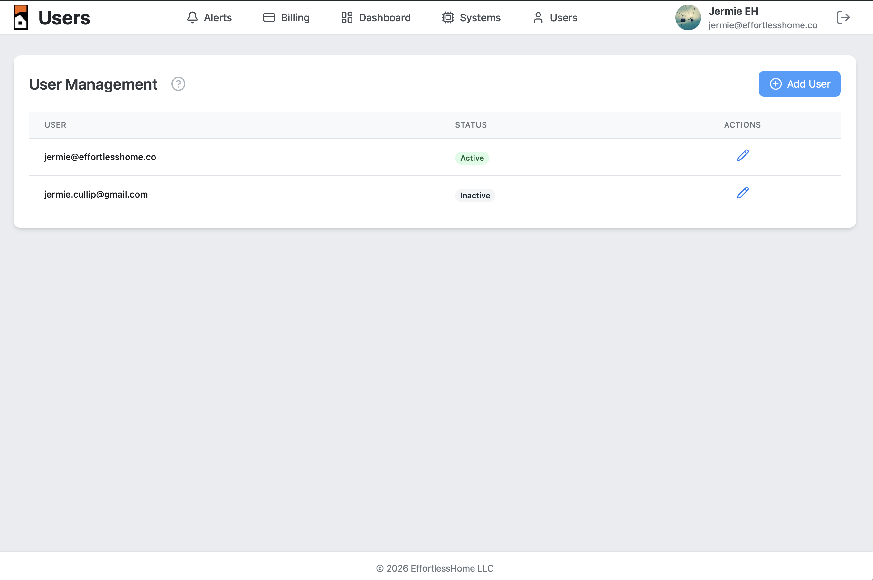The image size is (873, 580).
Task: Click the Inactive status badge
Action: (475, 195)
